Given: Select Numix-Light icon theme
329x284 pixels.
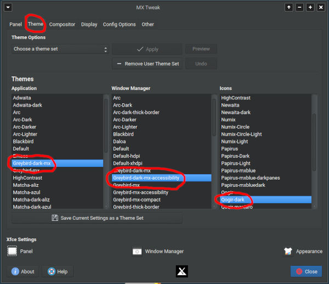Looking at the screenshot, I should [x=265, y=142].
